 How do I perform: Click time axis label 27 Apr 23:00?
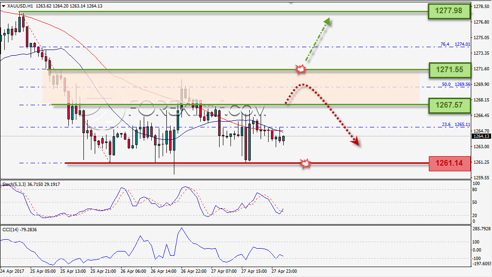pyautogui.click(x=284, y=271)
